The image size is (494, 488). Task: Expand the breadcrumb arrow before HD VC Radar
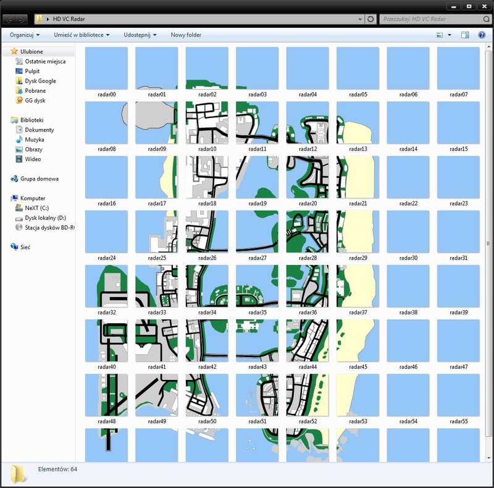point(48,19)
